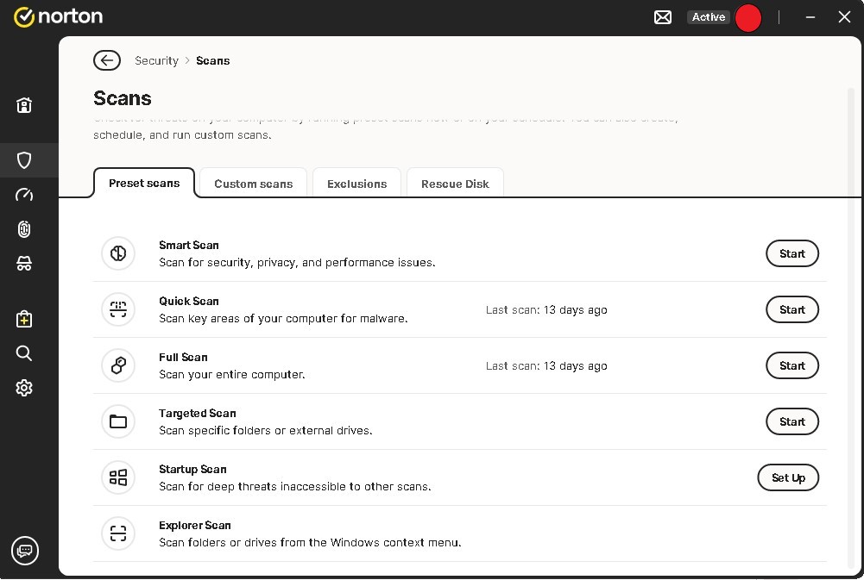Click Full Scan's 'Last scan: 13 days ago'
Image resolution: width=864 pixels, height=580 pixels.
tap(546, 366)
